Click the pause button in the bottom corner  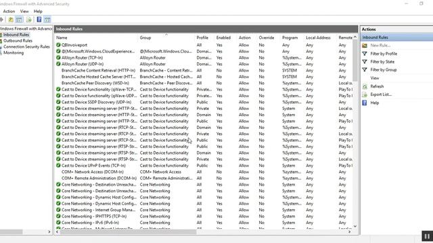pyautogui.click(x=427, y=236)
